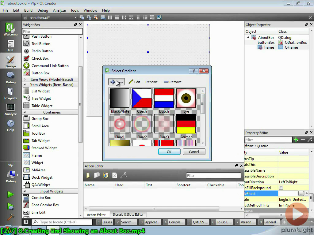314x235 pixels.
Task: Click Rename in Select Gradient dialog
Action: pos(151,82)
